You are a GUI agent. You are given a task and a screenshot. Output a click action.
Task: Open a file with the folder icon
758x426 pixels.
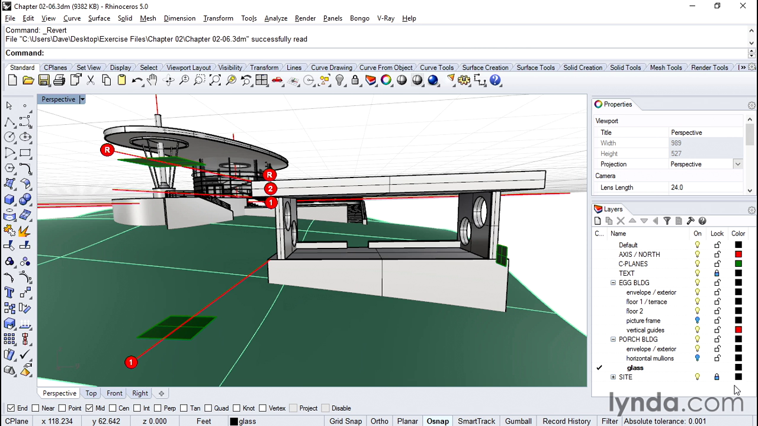28,80
